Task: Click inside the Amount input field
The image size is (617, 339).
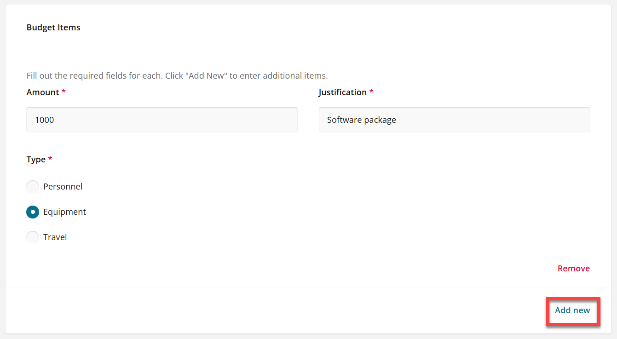Action: coord(161,120)
